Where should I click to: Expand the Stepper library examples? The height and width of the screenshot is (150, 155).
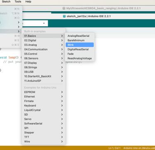(x=43, y=133)
